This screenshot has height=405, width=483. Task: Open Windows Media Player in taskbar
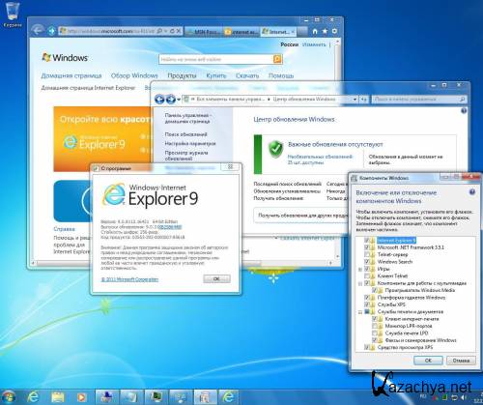coord(81,397)
